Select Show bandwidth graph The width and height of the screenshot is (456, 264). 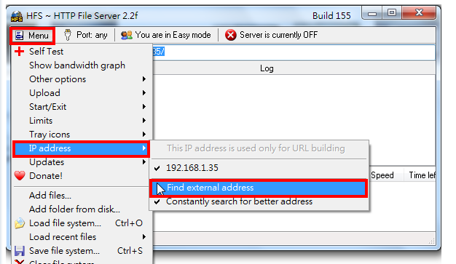point(82,65)
